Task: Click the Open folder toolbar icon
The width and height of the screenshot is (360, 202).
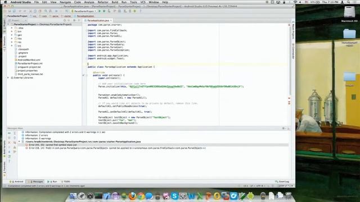Action: (5, 11)
